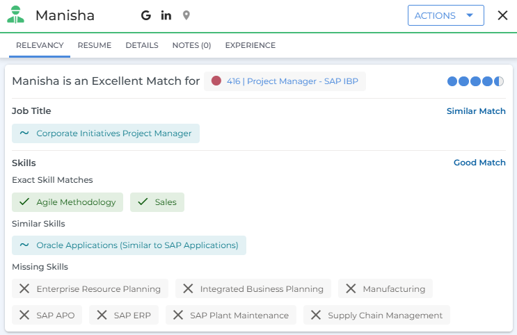View the NOTES (0) tab

click(191, 45)
